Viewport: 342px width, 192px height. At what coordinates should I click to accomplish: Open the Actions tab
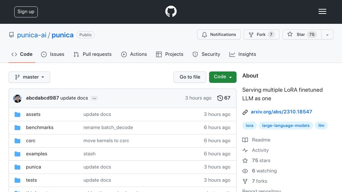(134, 54)
